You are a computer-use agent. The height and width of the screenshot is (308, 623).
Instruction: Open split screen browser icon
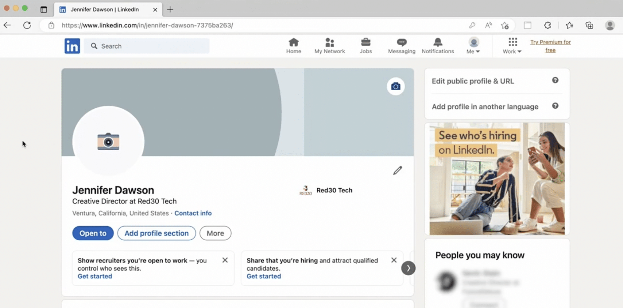[x=528, y=25]
